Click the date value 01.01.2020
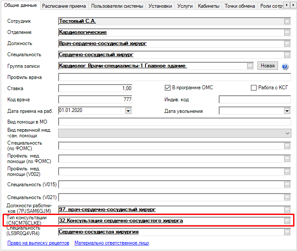Image resolution: width=297 pixels, height=251 pixels. pos(71,110)
